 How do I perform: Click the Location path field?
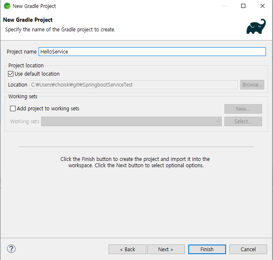click(133, 85)
